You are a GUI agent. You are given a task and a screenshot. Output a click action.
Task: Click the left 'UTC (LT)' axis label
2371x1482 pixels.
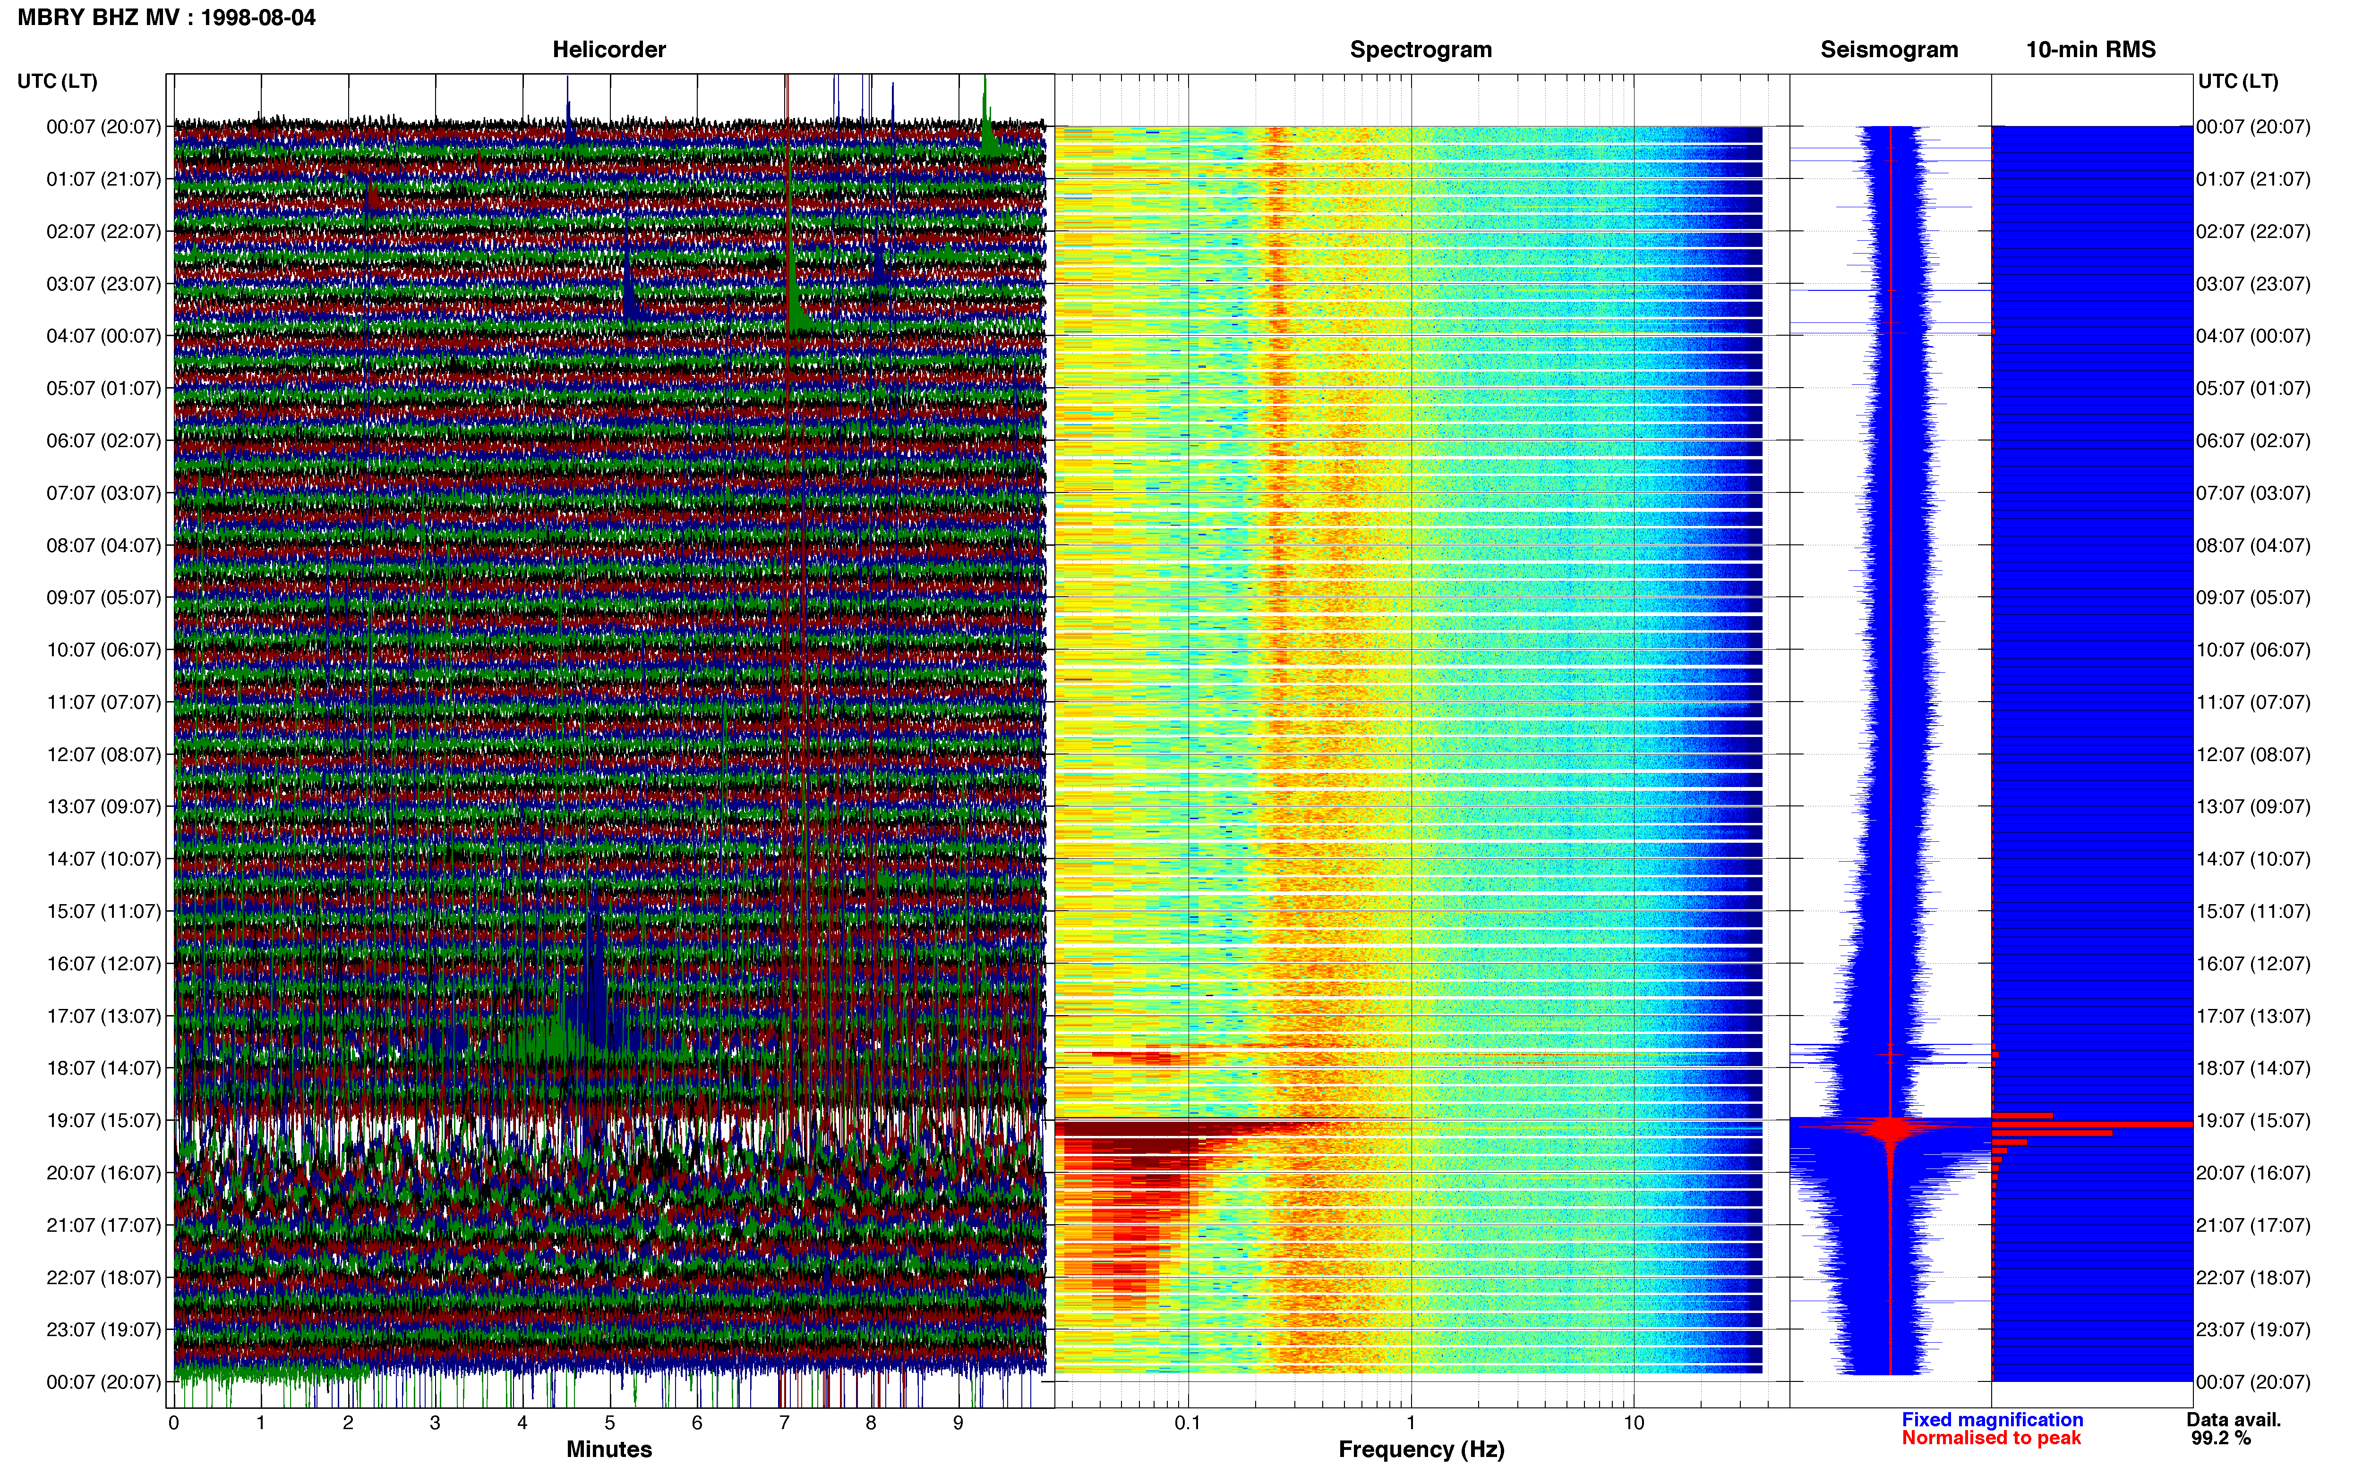coord(57,81)
